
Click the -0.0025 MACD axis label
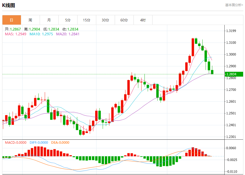(x=231, y=160)
